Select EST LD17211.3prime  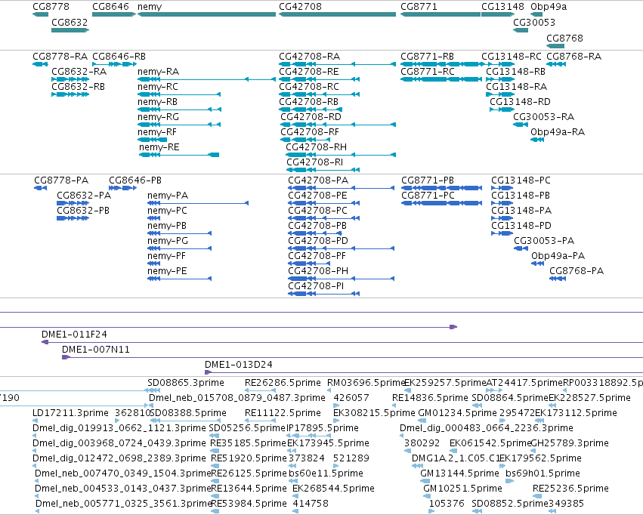pos(70,413)
